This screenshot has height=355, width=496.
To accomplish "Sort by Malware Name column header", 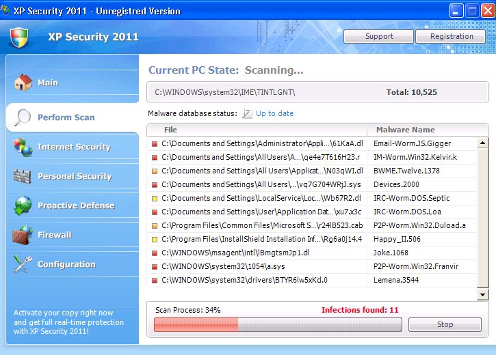I will [x=404, y=130].
